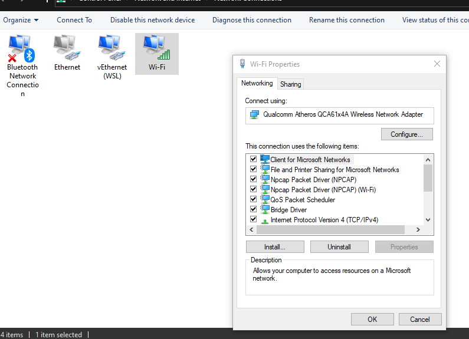Click the Connect using adapter name field

pyautogui.click(x=339, y=116)
